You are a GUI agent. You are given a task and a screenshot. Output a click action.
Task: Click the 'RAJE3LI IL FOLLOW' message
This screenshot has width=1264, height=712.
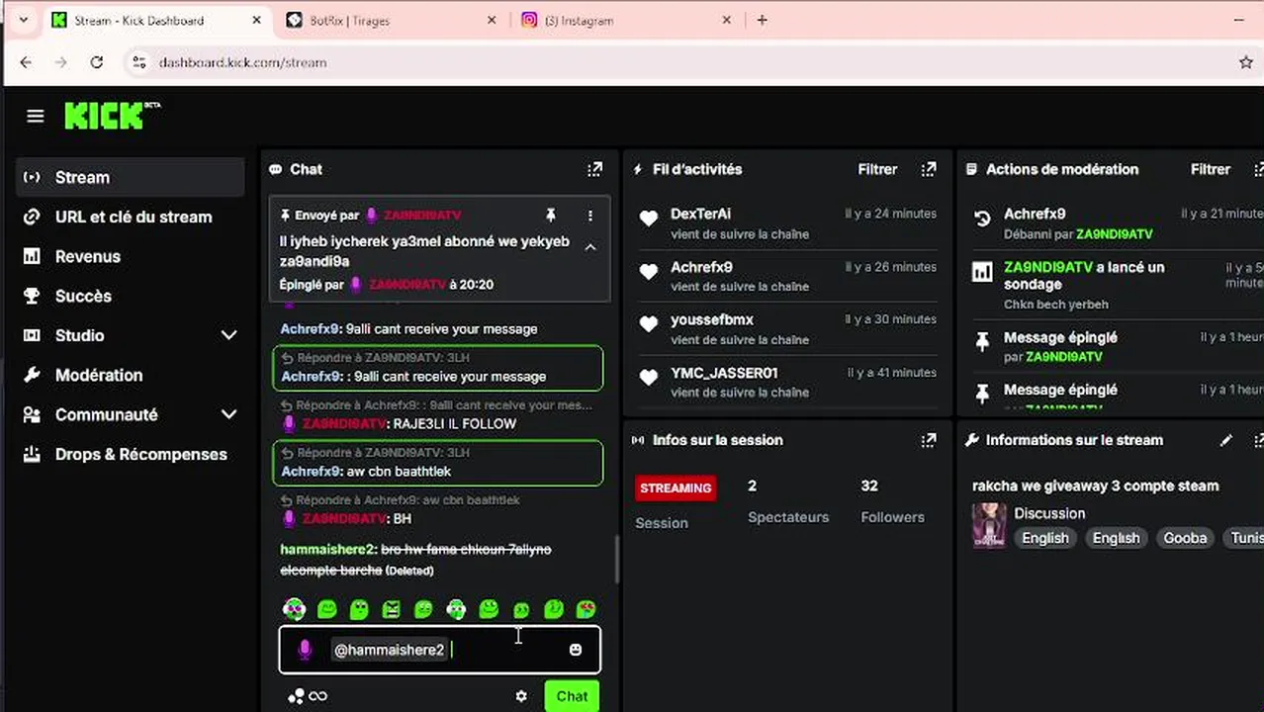[454, 423]
